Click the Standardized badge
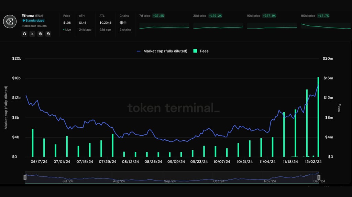Image resolution: width=352 pixels, height=197 pixels. 33,21
